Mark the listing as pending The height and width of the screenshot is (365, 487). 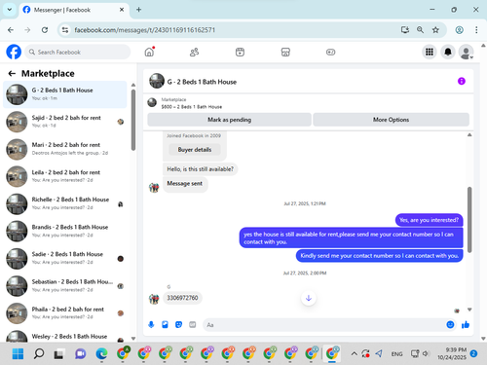tap(229, 120)
